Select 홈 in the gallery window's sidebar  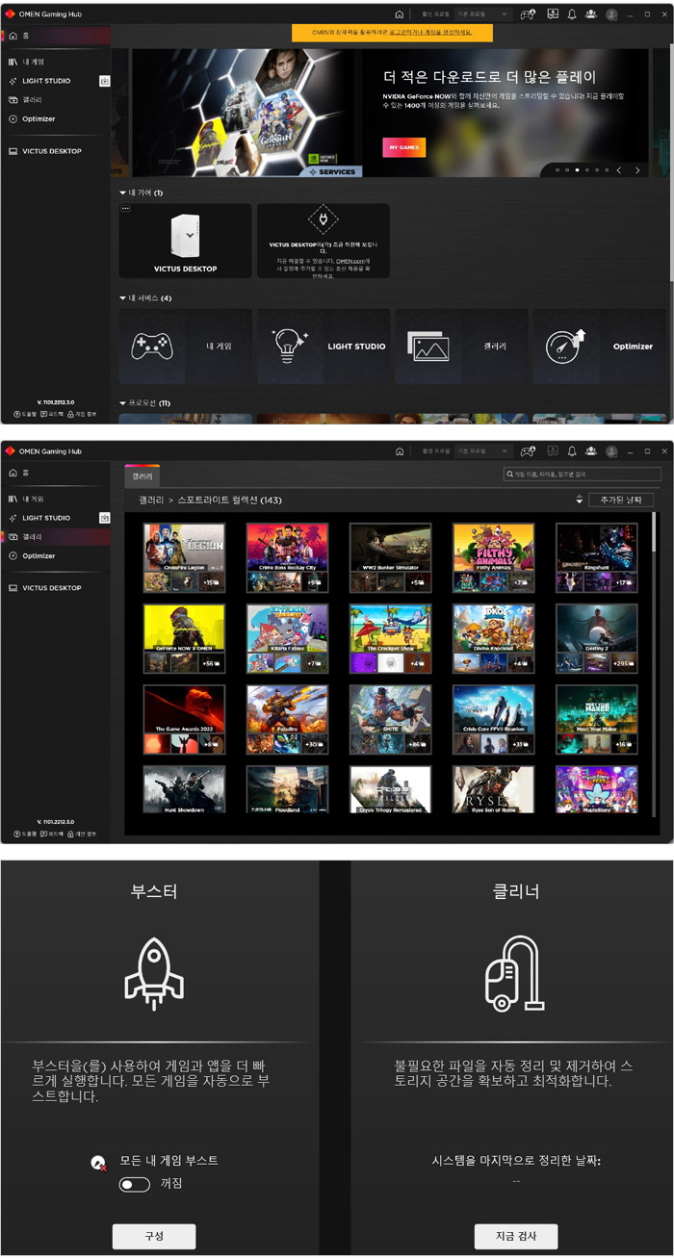coord(56,473)
